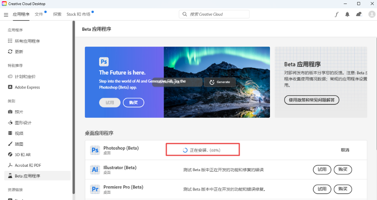Open the hamburger menu icon

[x=6, y=15]
